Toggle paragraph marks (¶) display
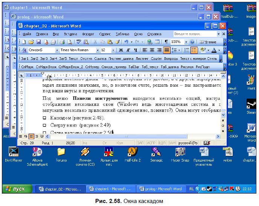259x206 pixels. click(166, 42)
